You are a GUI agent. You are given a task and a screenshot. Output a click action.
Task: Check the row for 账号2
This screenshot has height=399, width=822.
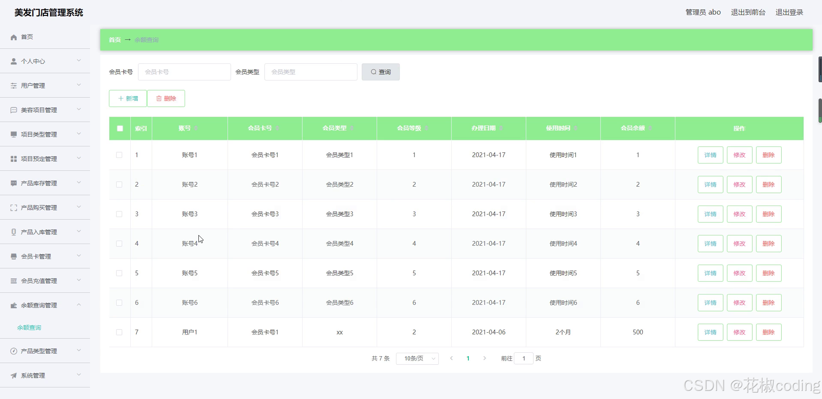tap(119, 185)
